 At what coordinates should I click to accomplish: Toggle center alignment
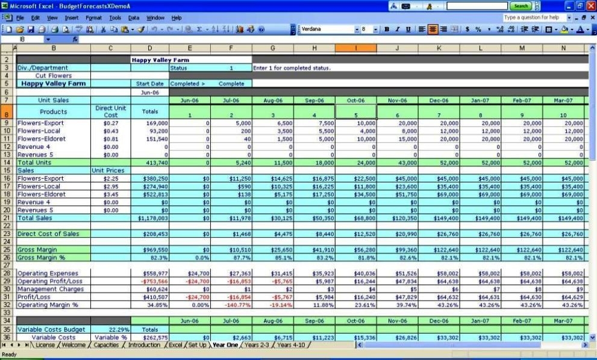click(434, 30)
